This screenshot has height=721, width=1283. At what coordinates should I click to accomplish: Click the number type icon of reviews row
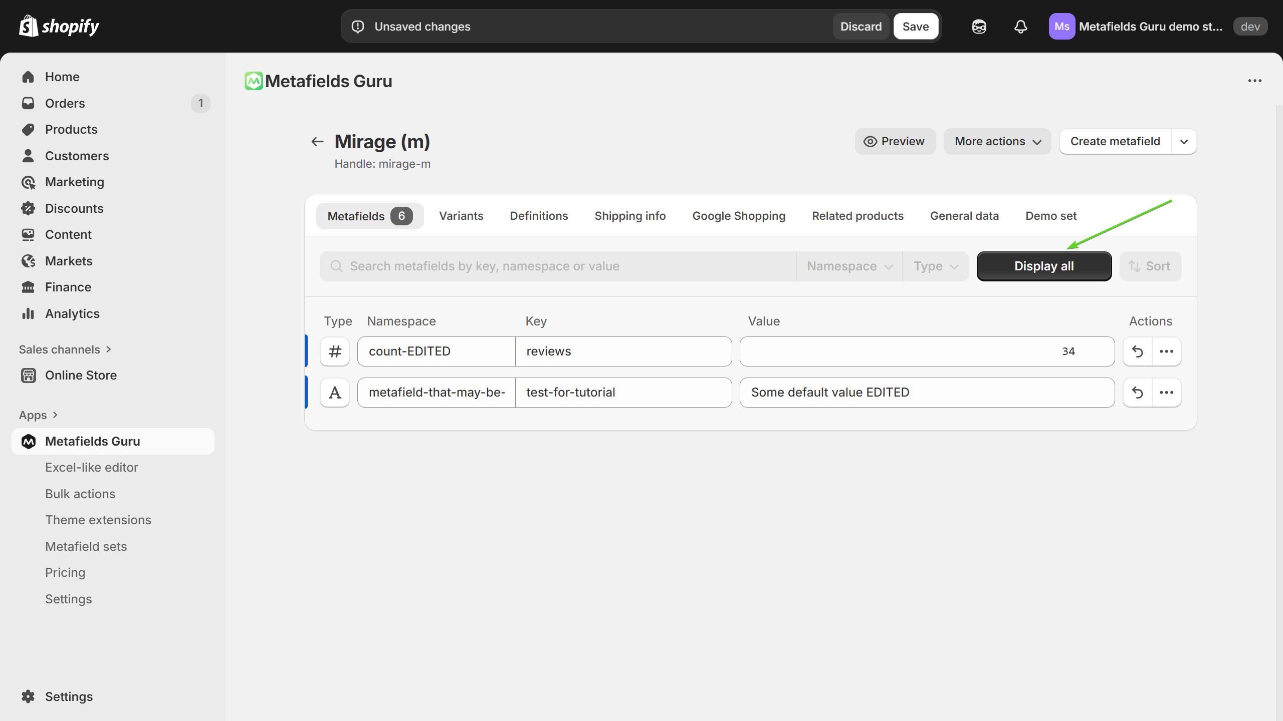[x=335, y=351]
